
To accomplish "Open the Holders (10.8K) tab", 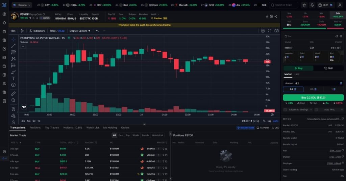I will click(73, 128).
